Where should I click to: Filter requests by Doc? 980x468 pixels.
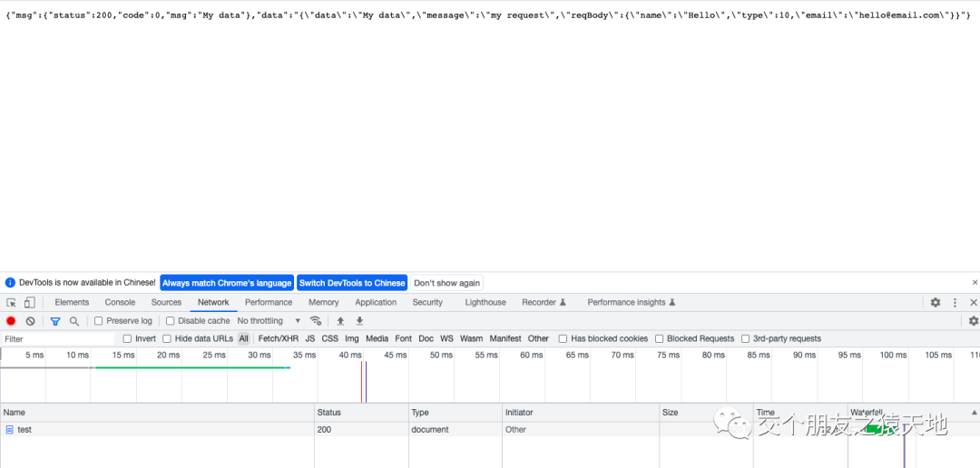click(x=426, y=338)
